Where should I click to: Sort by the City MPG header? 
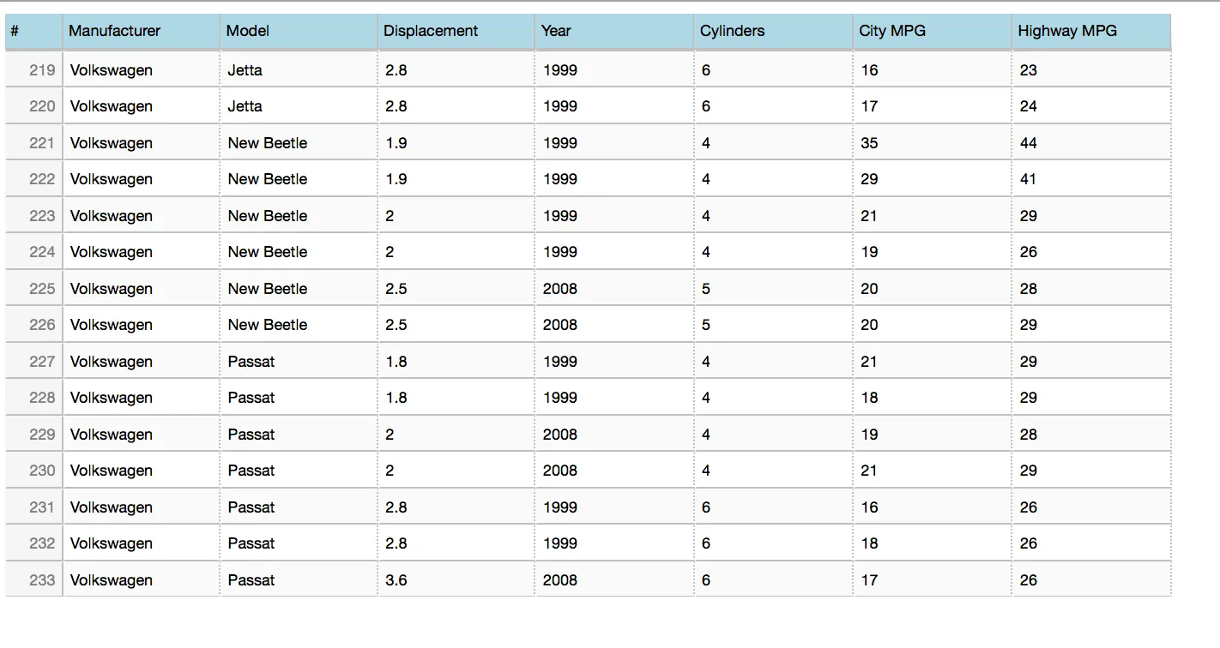(932, 32)
